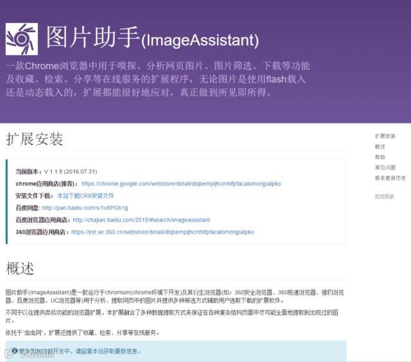
Task: Click the ImageAssistant logo icon
Action: pyautogui.click(x=22, y=39)
